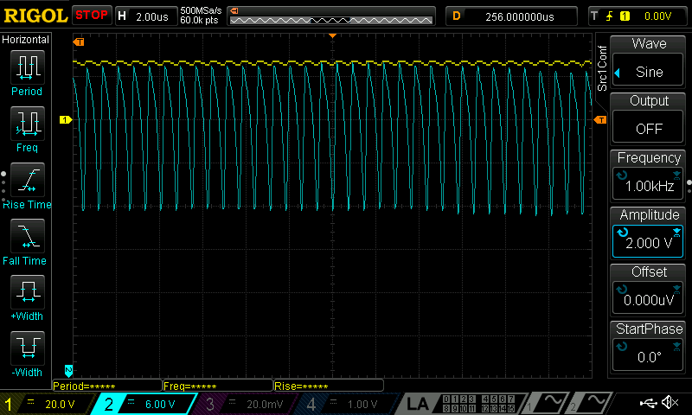Click the Src1Conf side tab
692x415 pixels.
602,69
